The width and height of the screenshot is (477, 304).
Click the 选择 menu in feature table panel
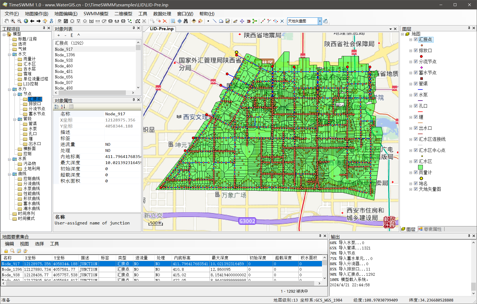[x=39, y=244]
